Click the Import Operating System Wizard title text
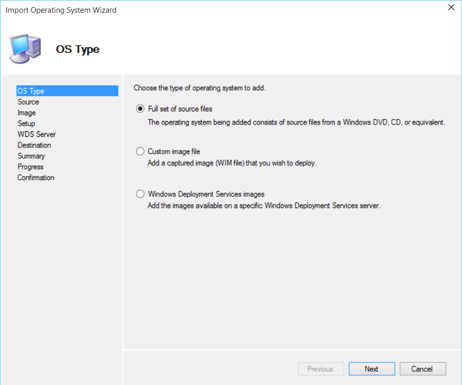Screen dimensions: 462x385 tap(61, 10)
